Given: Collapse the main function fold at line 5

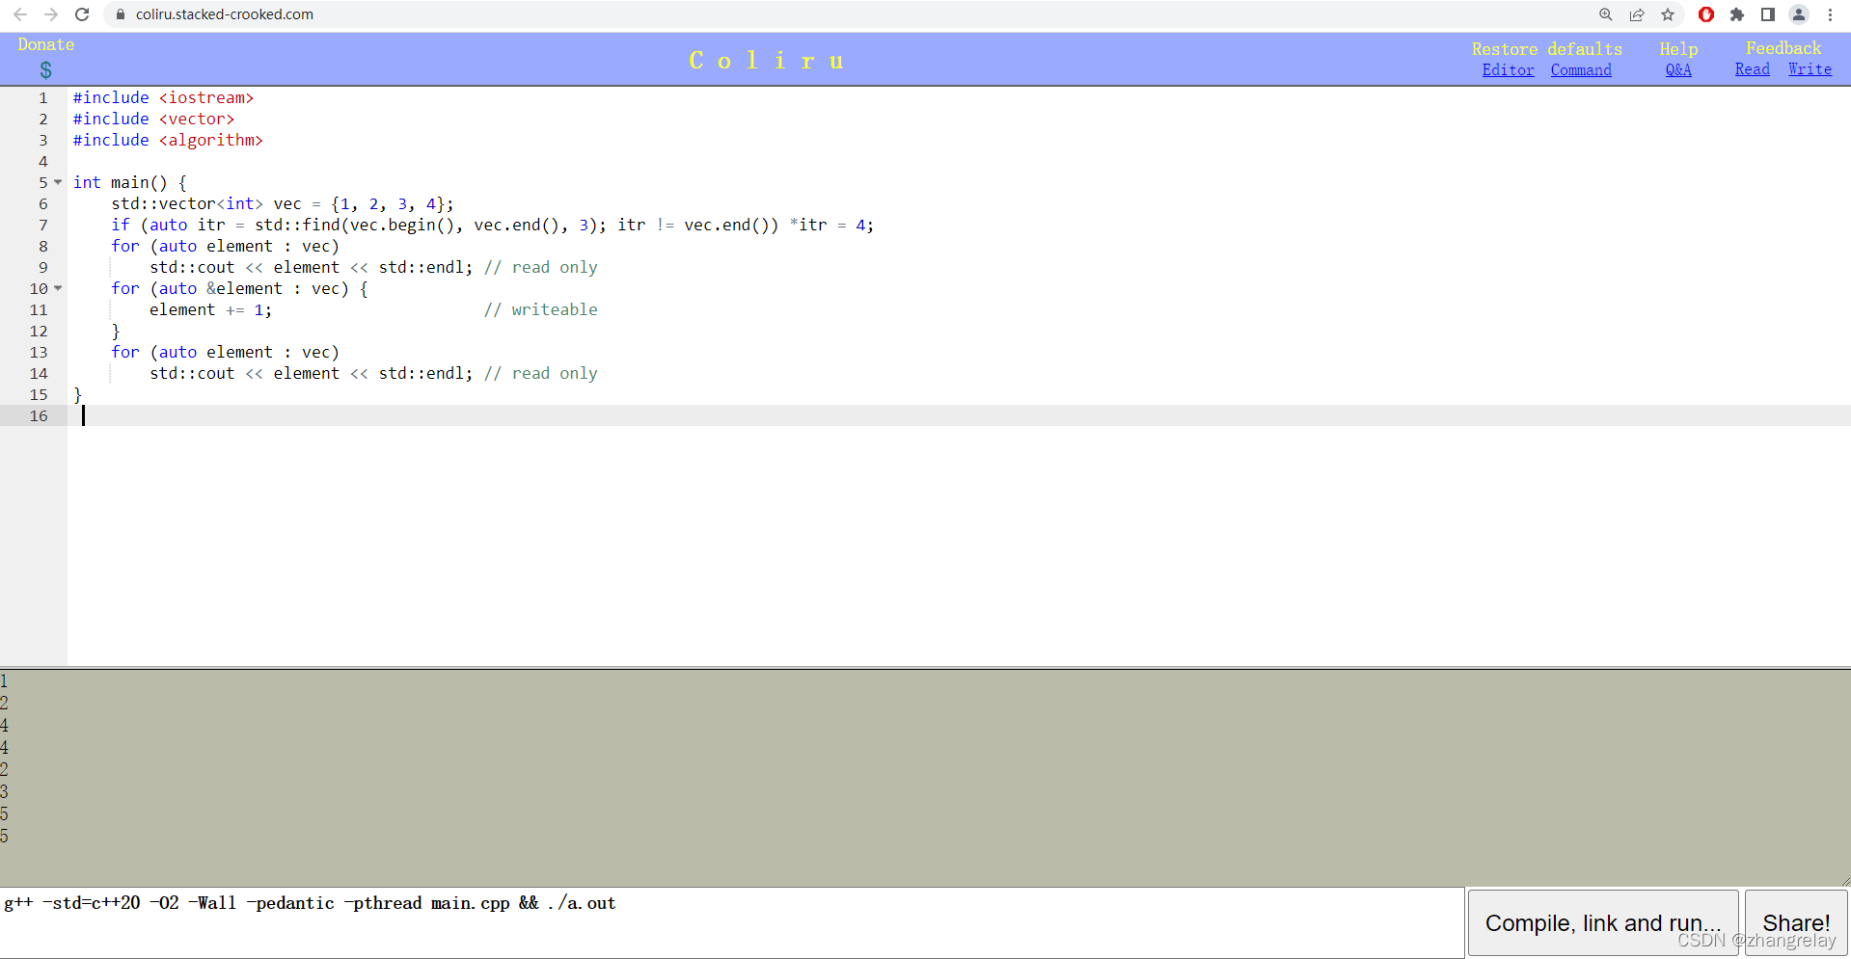Looking at the screenshot, I should 58,182.
